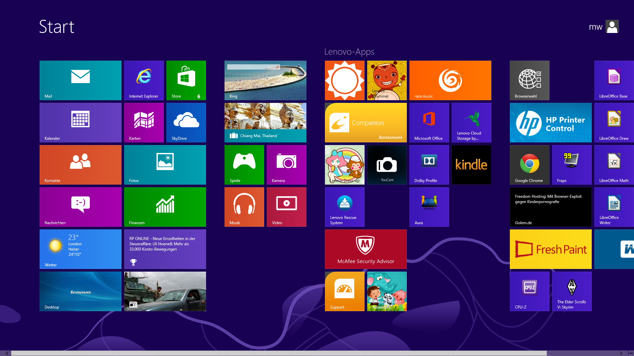Open McAfee Security Advisor
The height and width of the screenshot is (356, 634).
point(366,249)
